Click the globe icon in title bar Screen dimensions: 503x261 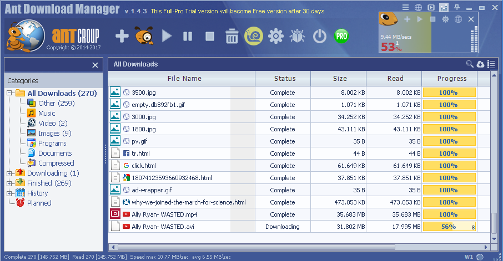click(x=418, y=7)
